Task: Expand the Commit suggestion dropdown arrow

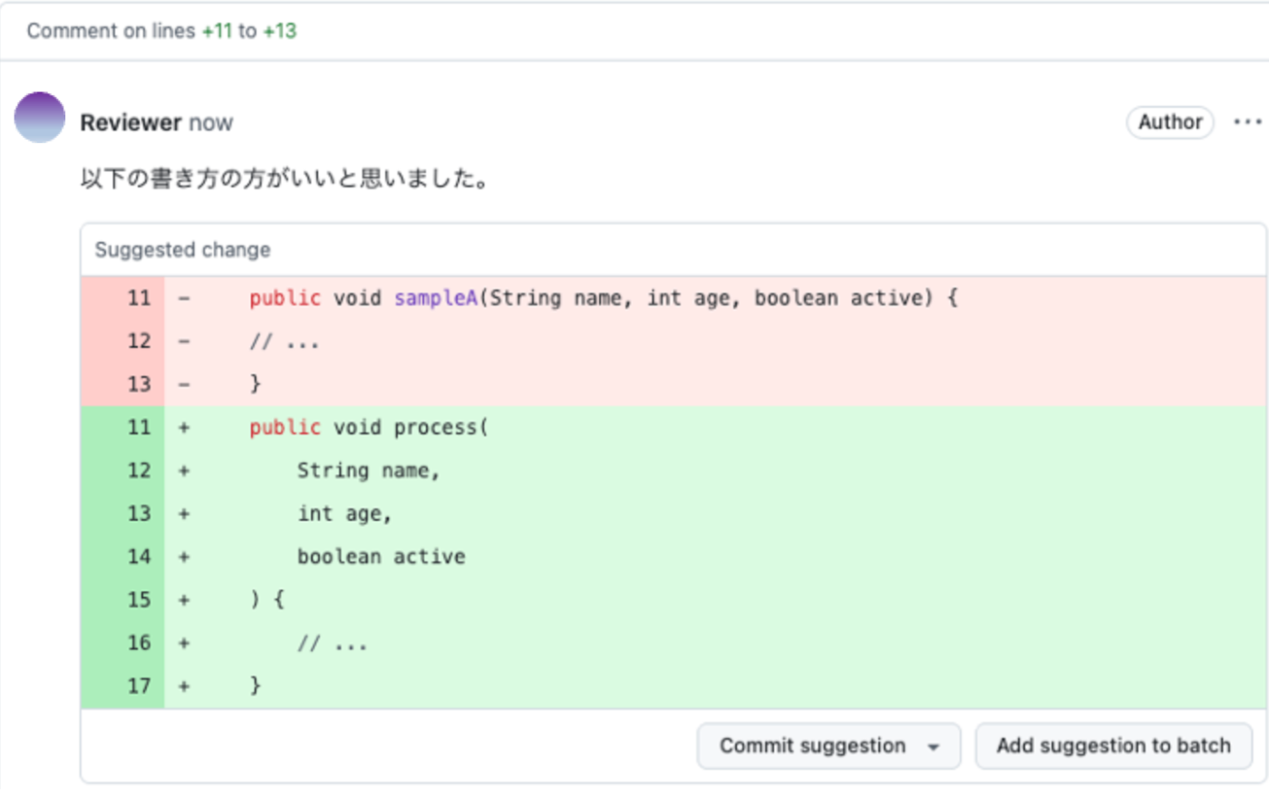Action: click(934, 747)
